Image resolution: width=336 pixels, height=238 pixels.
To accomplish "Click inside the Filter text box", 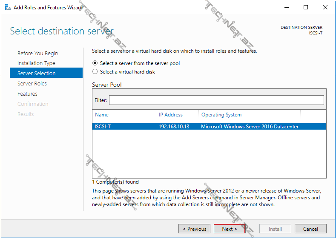I will point(216,100).
